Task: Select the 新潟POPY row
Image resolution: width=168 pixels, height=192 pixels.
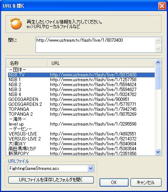Action: coord(81,153)
